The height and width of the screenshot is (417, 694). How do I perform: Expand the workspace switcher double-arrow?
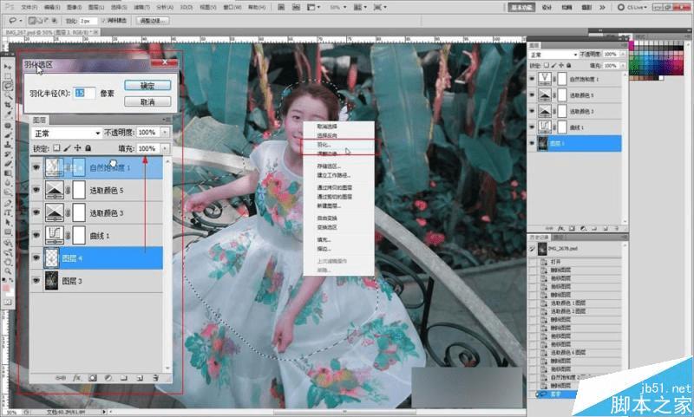602,7
